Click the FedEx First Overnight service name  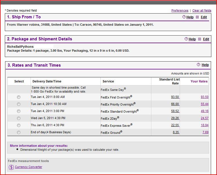click(116, 97)
